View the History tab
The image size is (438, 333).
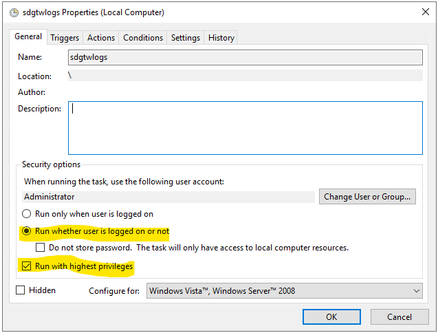coord(221,38)
